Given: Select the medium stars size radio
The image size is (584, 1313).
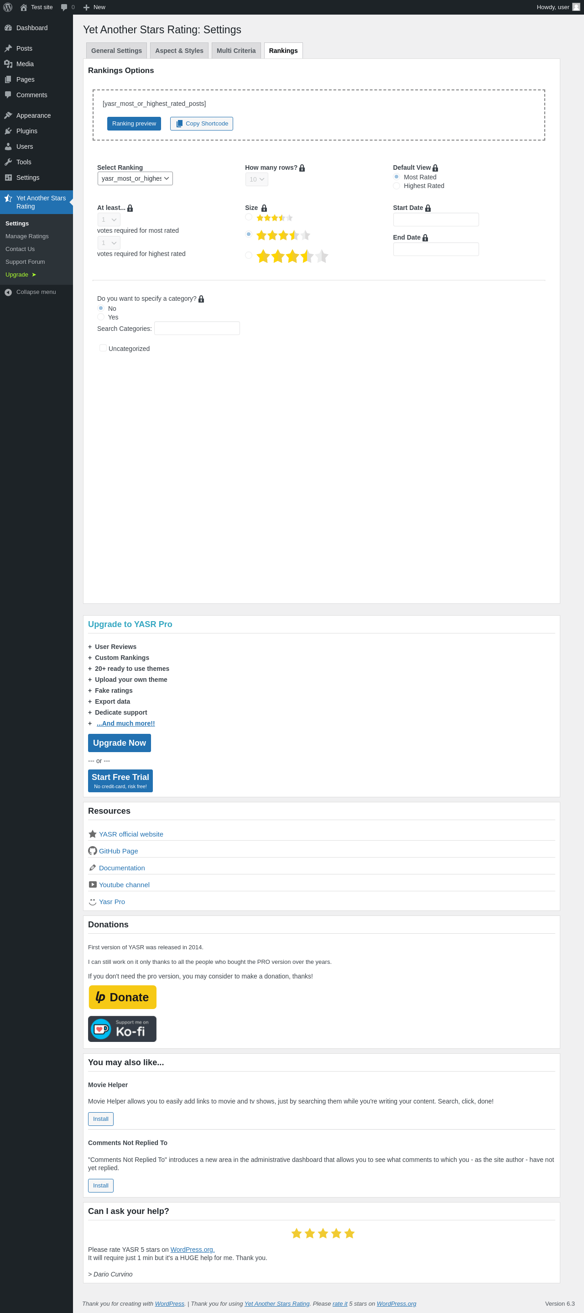Looking at the screenshot, I should pos(249,234).
